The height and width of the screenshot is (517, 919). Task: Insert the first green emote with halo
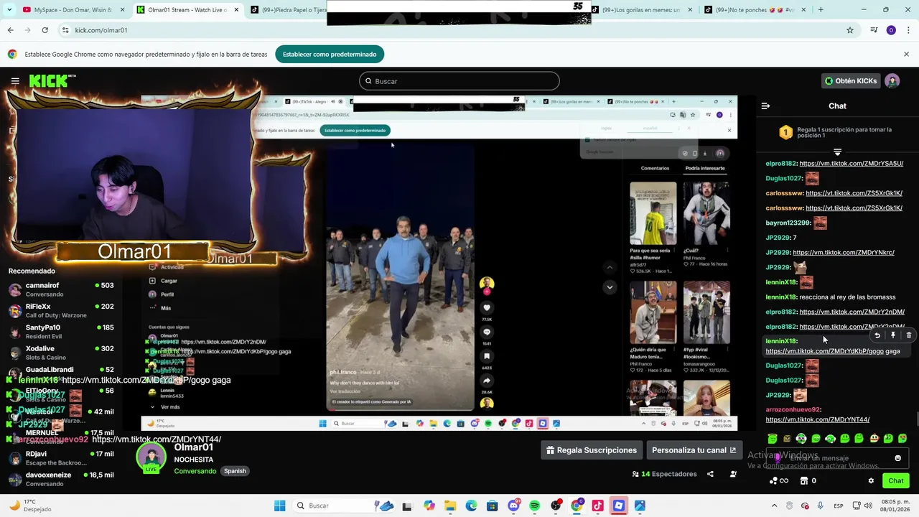(x=772, y=438)
